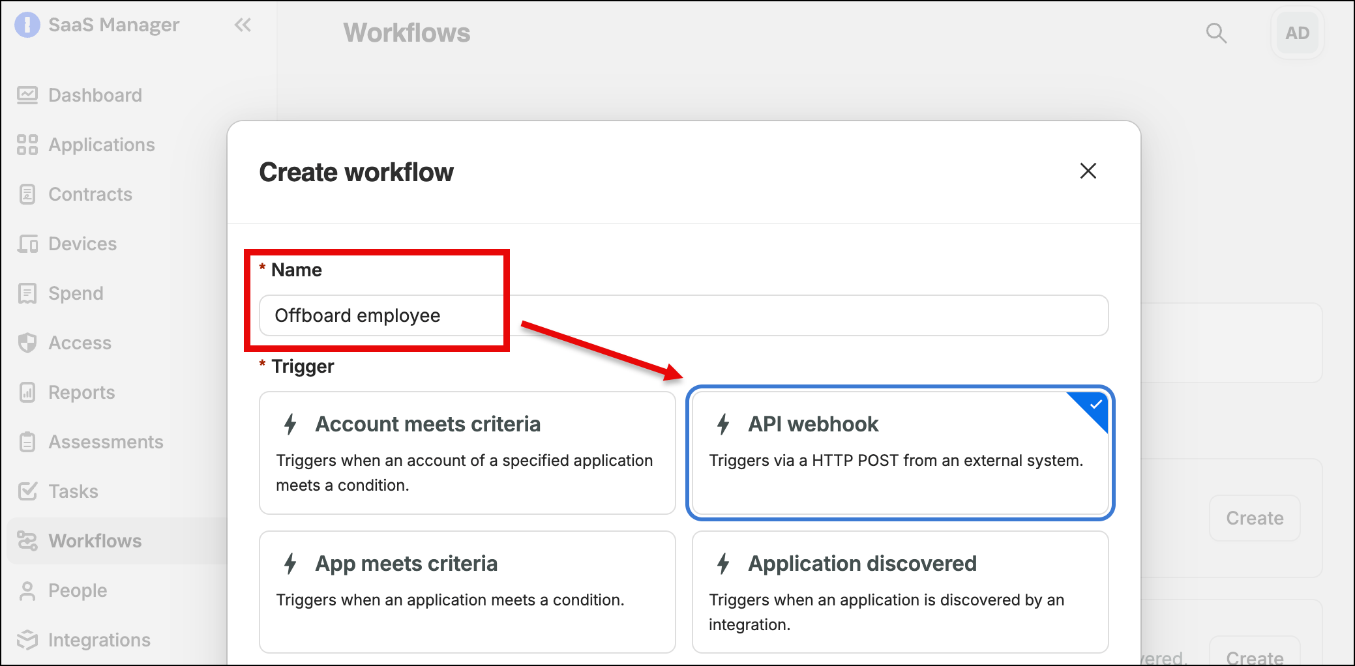
Task: Go to Devices menu item
Action: (82, 244)
